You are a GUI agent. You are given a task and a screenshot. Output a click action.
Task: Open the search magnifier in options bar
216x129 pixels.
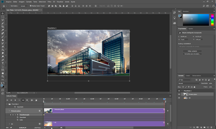pos(204,6)
